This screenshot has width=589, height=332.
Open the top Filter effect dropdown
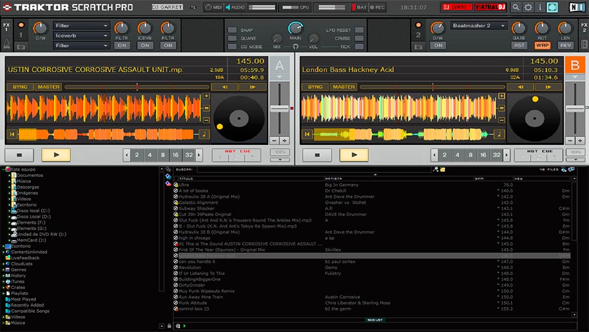click(81, 26)
